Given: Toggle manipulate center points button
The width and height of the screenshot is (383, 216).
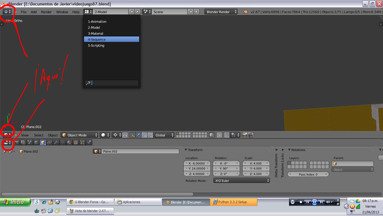Looking at the screenshot, I should pos(125,135).
